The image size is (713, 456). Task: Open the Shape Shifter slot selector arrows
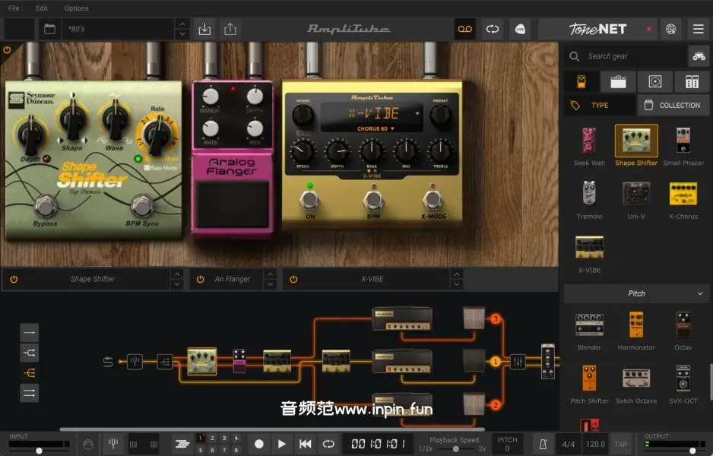click(177, 279)
